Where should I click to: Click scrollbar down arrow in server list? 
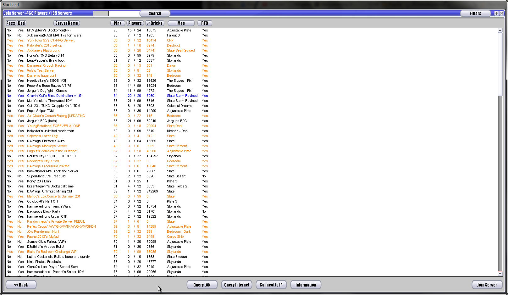click(500, 273)
